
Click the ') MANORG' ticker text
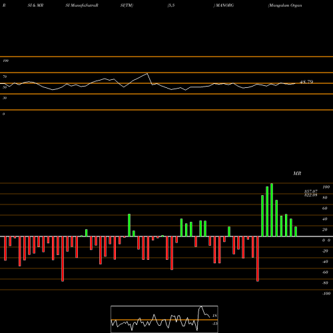224,5
